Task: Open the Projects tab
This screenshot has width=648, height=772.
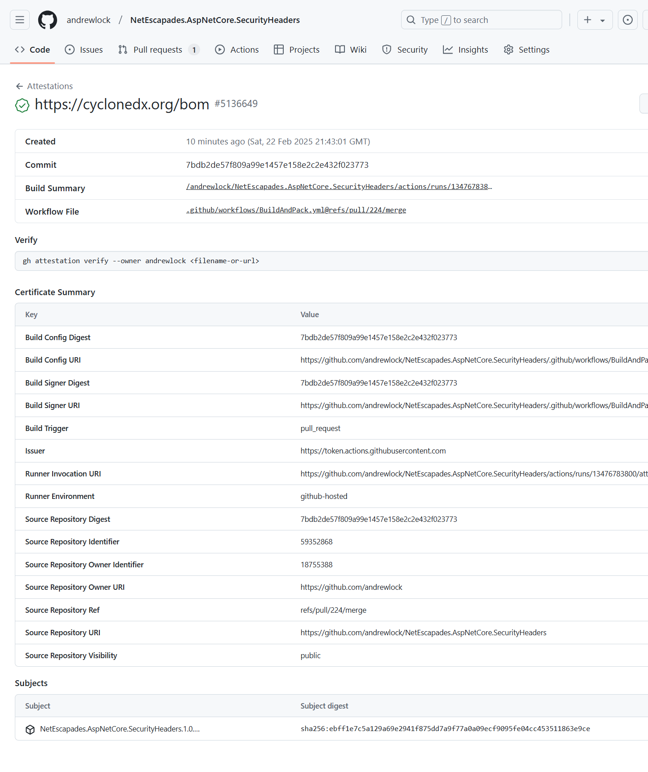Action: point(297,49)
